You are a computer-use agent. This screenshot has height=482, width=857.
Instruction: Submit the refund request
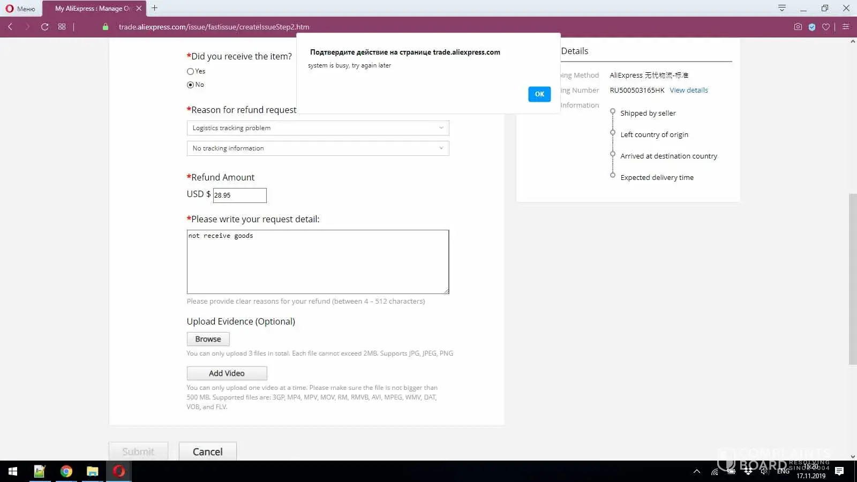coord(138,451)
